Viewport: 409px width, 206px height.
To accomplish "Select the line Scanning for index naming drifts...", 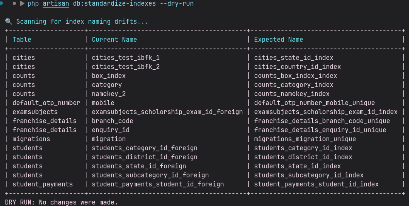I will pyautogui.click(x=82, y=21).
